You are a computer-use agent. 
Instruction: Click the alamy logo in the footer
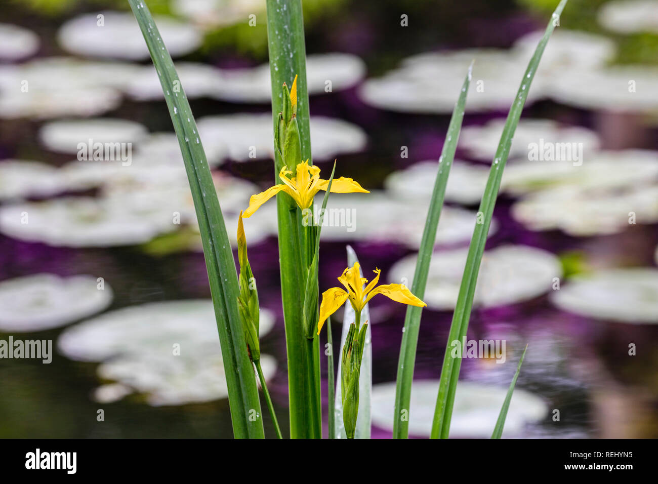tap(51, 461)
